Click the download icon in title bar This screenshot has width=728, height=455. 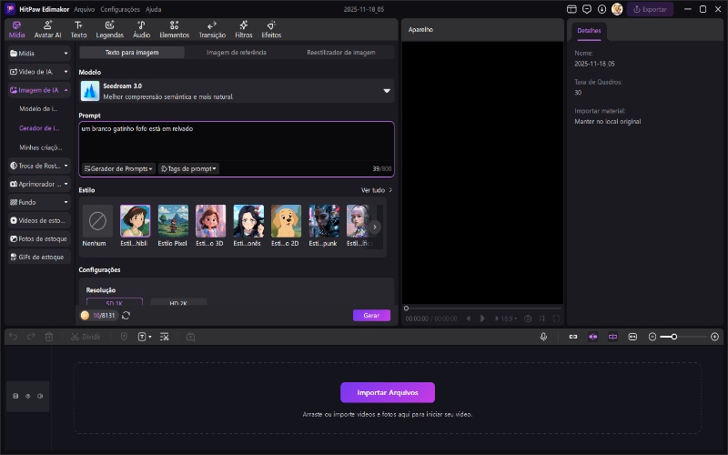click(602, 9)
